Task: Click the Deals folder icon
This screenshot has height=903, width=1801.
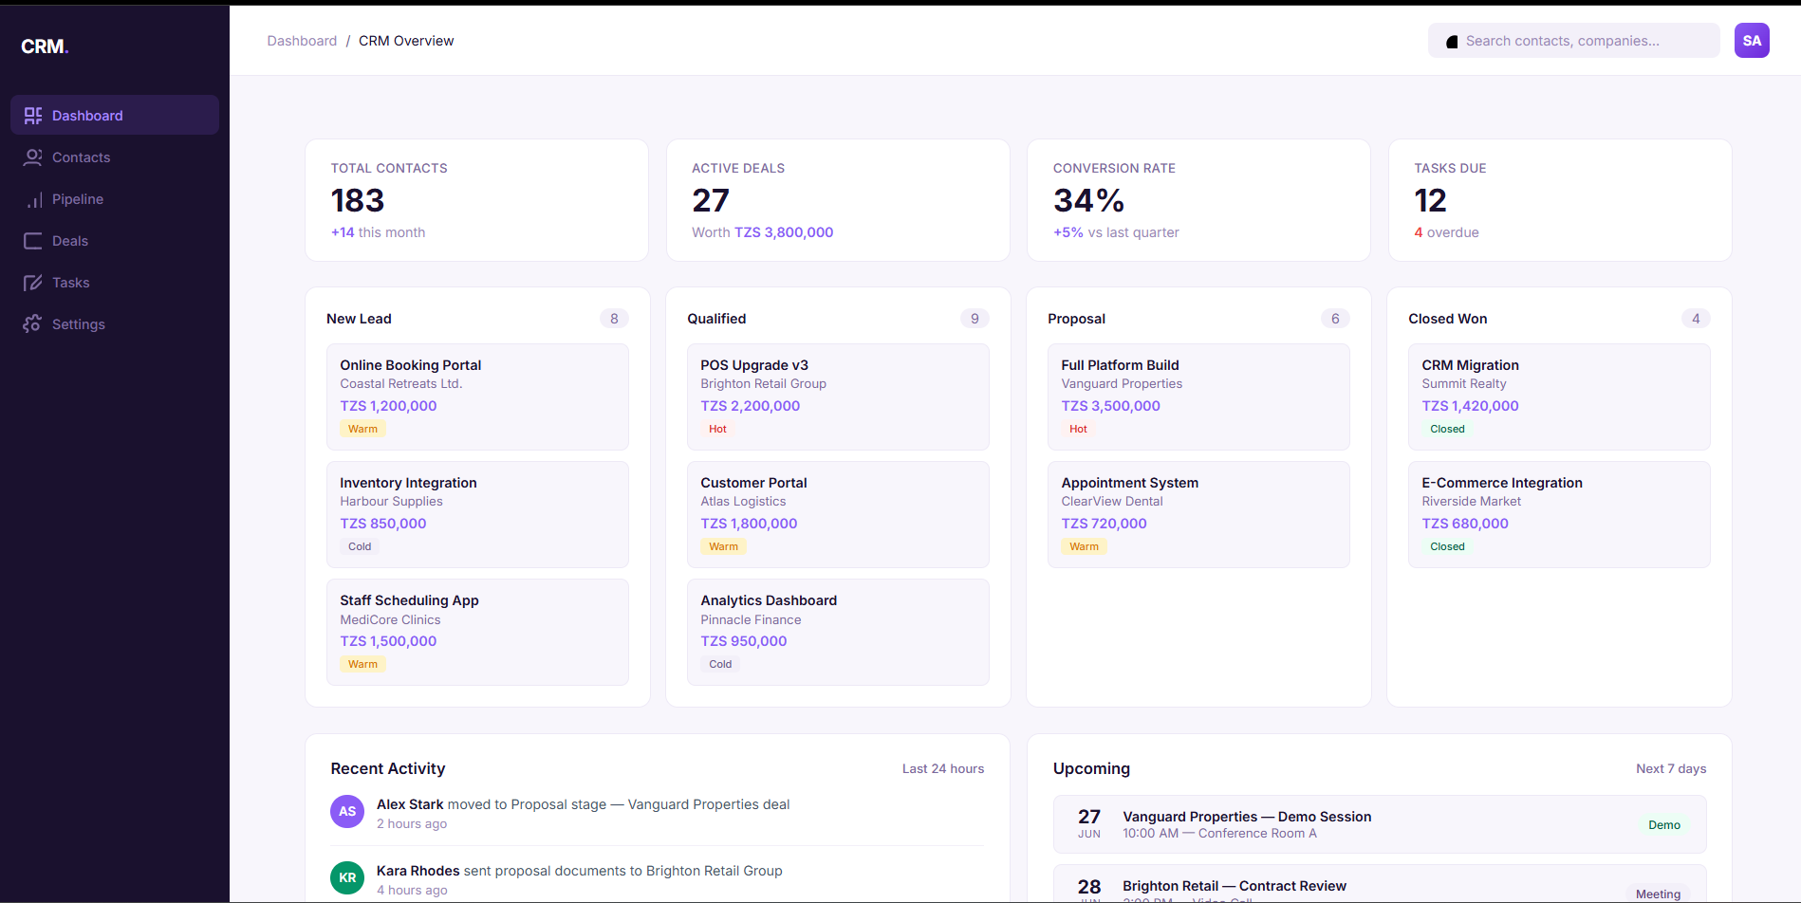Action: (x=33, y=241)
